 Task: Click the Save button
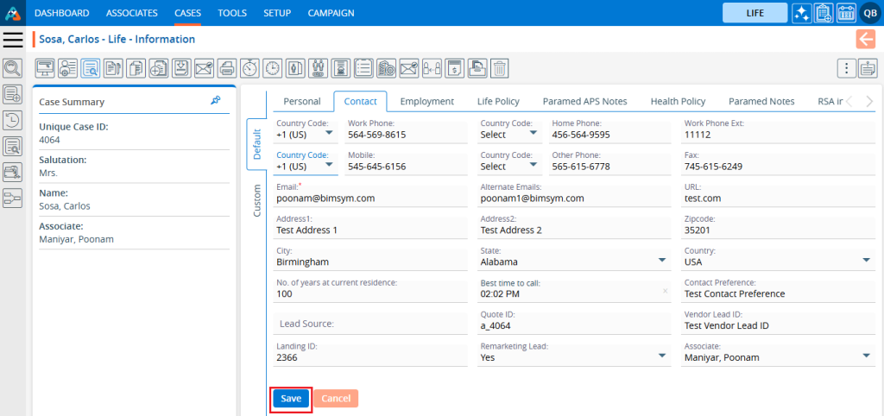tap(291, 399)
